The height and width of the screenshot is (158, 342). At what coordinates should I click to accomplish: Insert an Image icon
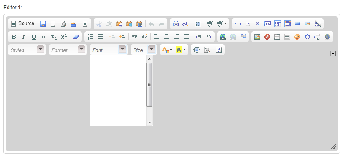(257, 37)
